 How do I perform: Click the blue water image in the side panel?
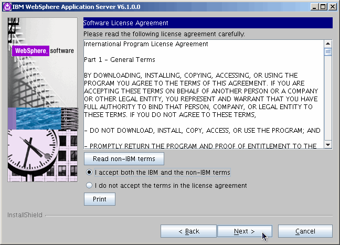pos(38,119)
